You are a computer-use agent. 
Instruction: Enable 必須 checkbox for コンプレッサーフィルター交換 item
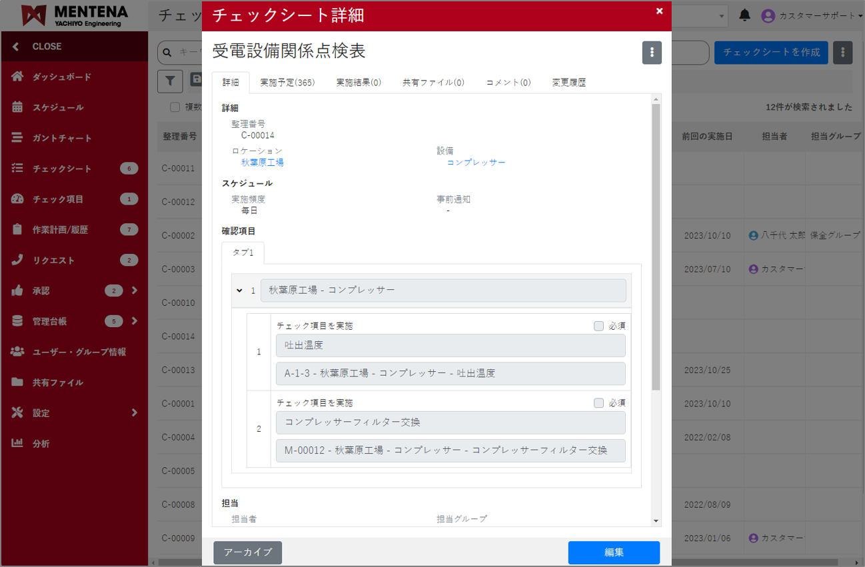tap(598, 402)
